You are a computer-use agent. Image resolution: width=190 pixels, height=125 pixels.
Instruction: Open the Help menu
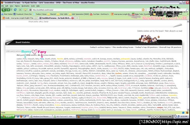click(38, 6)
